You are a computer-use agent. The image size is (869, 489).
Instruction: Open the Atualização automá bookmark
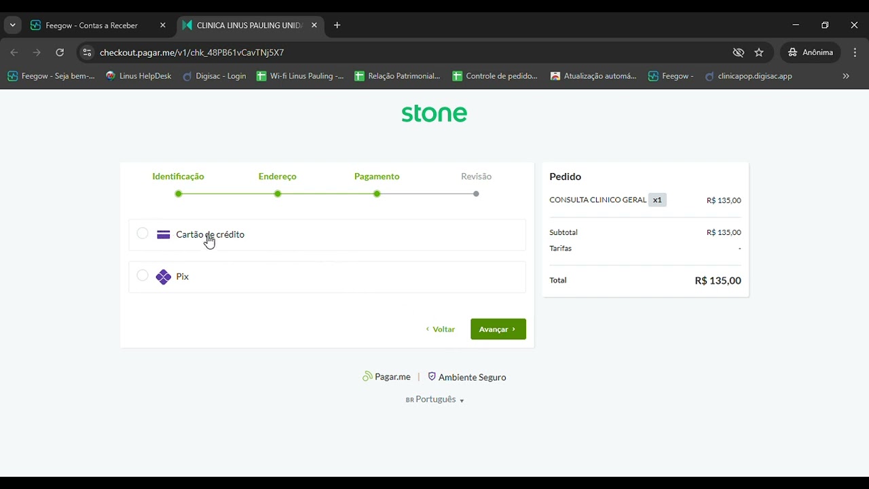tap(594, 76)
